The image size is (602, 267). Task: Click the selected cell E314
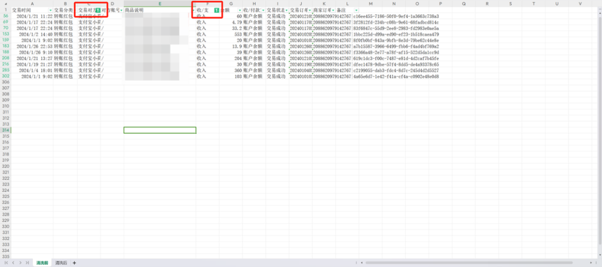pos(160,130)
